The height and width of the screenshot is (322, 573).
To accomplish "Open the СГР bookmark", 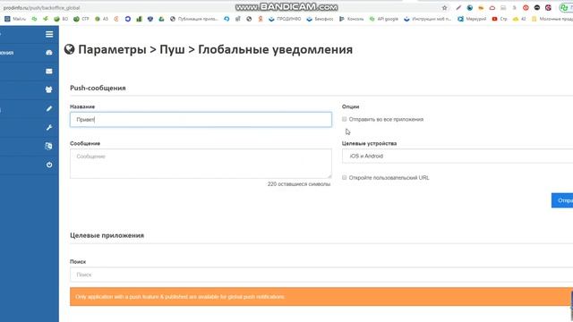I will click(x=81, y=19).
